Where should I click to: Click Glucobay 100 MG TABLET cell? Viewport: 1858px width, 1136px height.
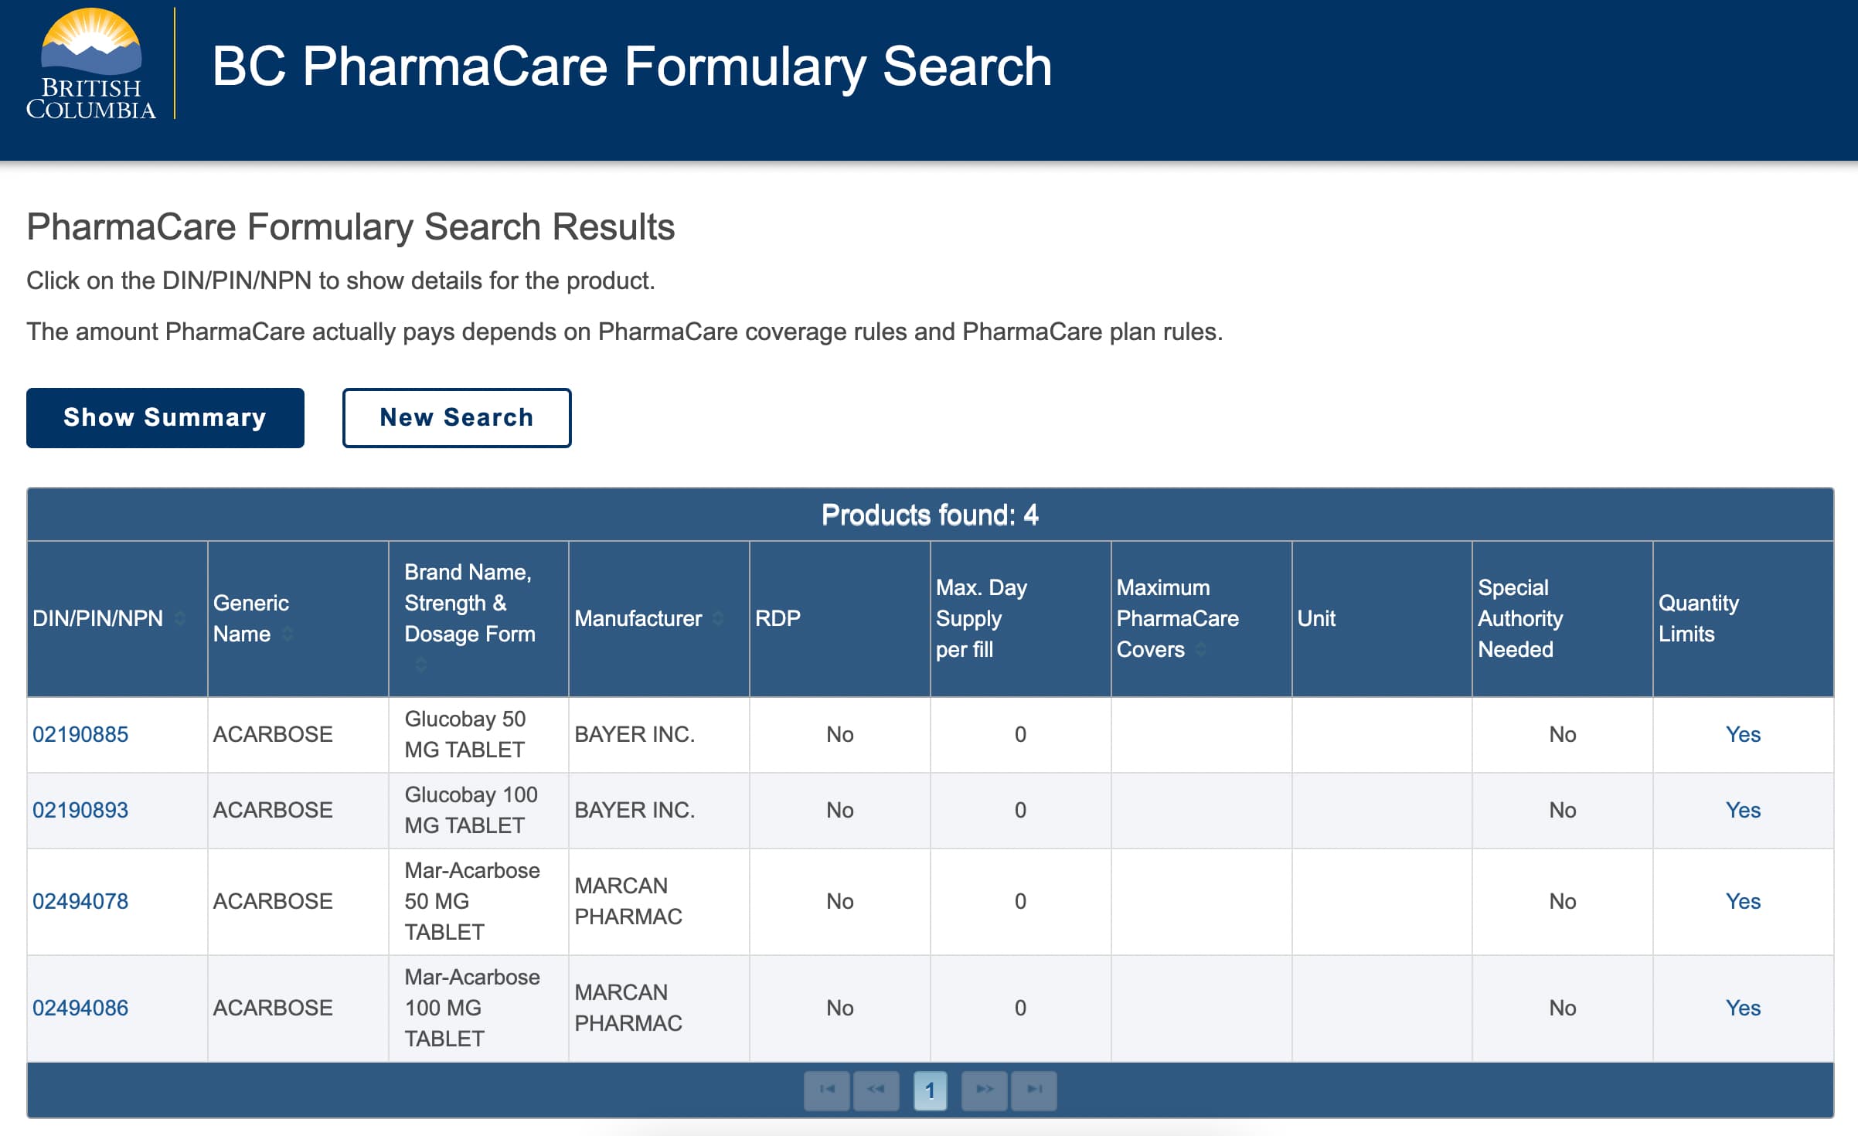tap(478, 810)
